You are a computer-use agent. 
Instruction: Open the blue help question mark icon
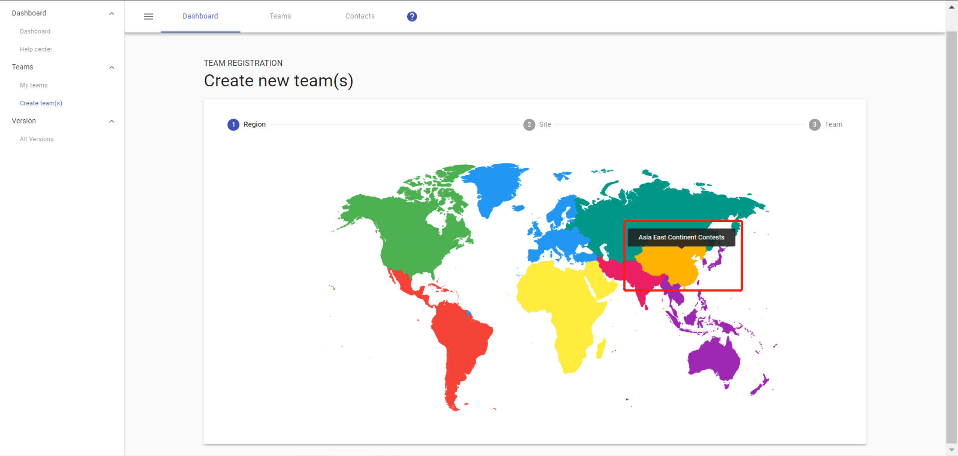[x=412, y=16]
